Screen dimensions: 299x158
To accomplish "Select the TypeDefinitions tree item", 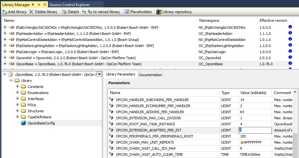I will 39,117.
